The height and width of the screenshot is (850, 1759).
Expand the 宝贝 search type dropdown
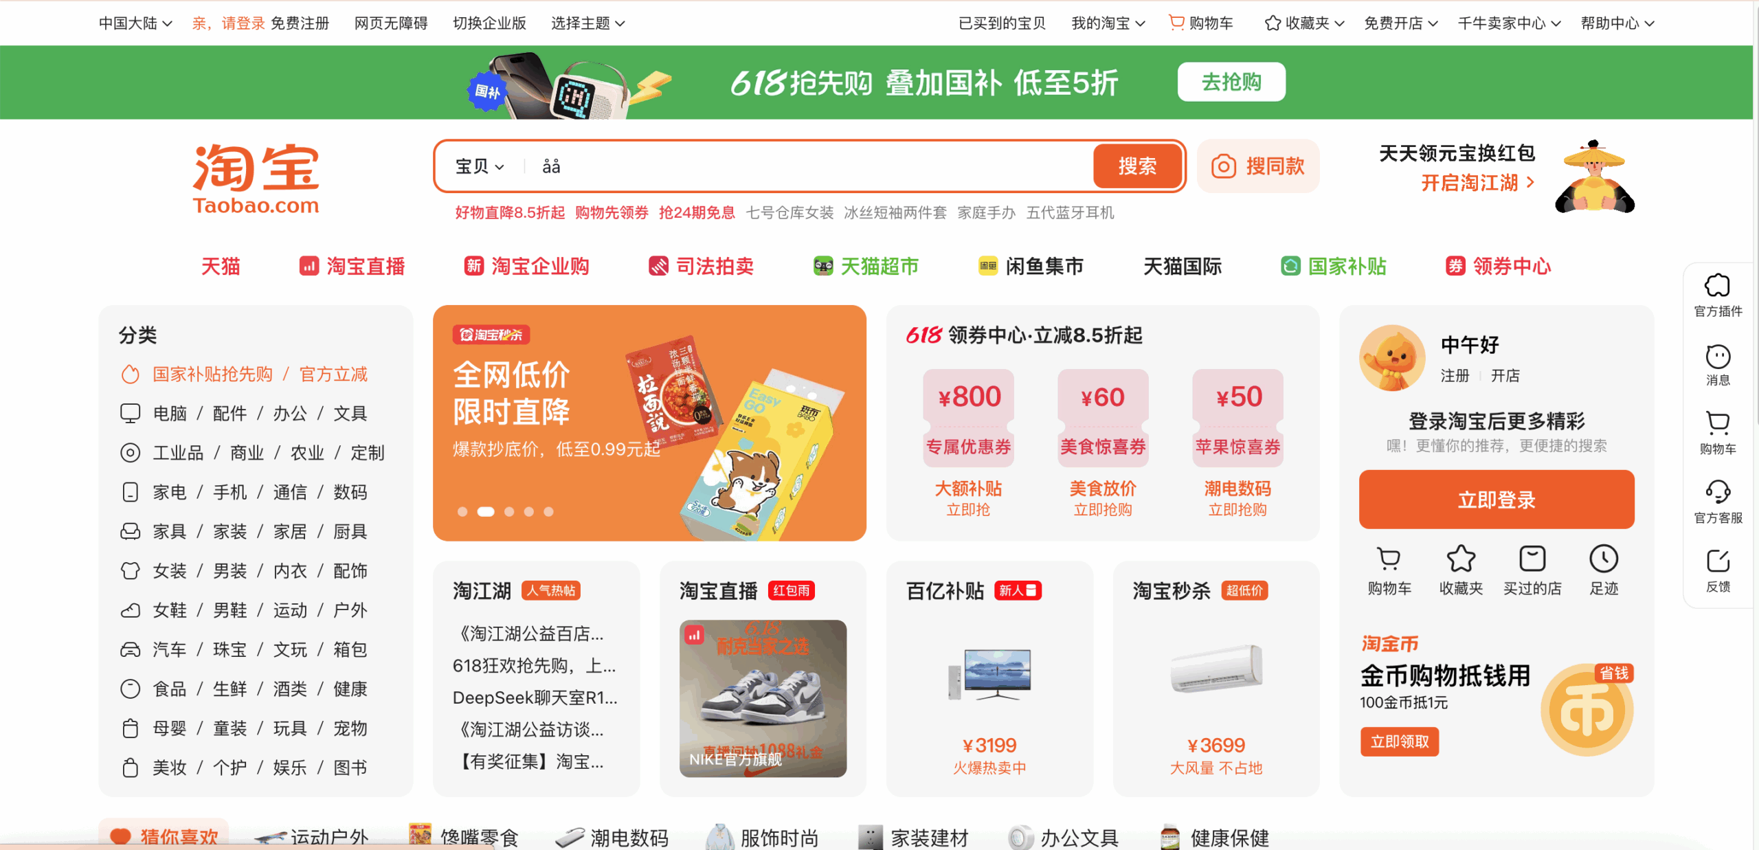point(480,166)
